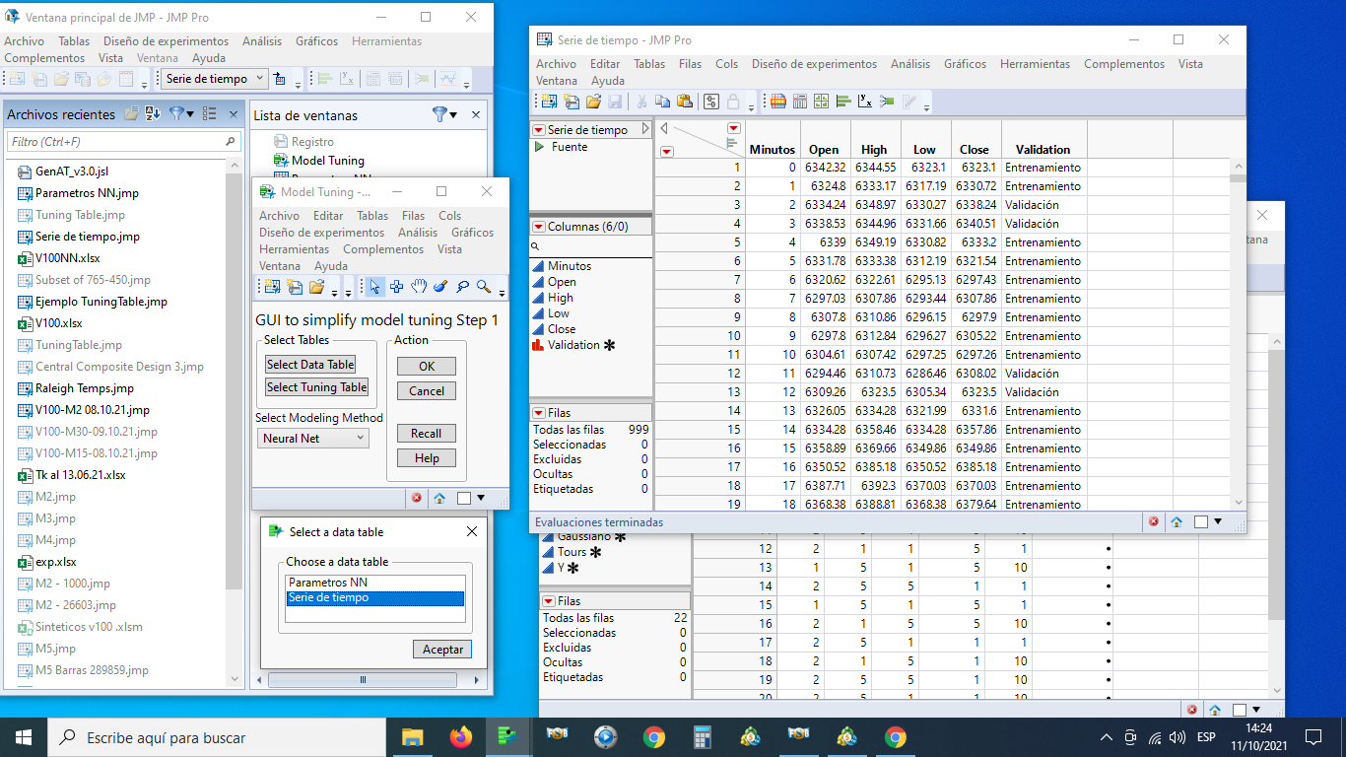
Task: Click the Paste clipboard icon on the toolbar
Action: point(684,101)
